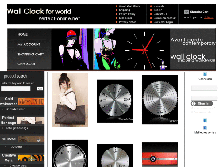Expand arrow next to Creative Metal subcategory
This screenshot has height=167, width=223.
click(x=5, y=166)
